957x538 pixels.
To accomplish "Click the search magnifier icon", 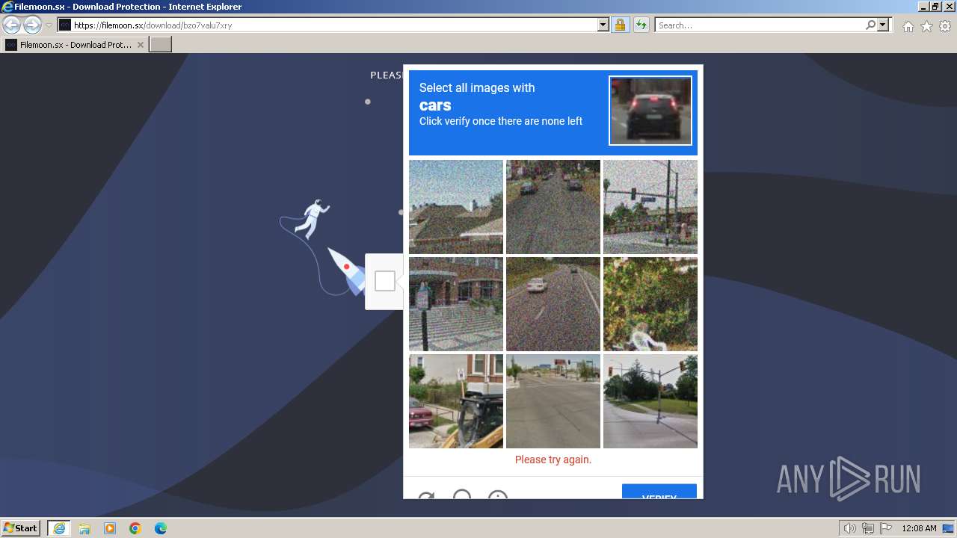I will [870, 25].
